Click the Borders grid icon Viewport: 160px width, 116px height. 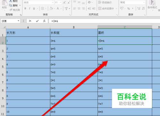(43, 8)
